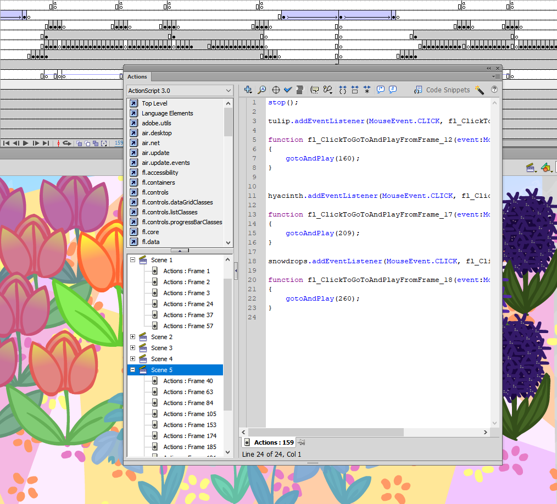This screenshot has height=504, width=557.
Task: Open the Find tool in Actions toolbar
Action: point(262,90)
